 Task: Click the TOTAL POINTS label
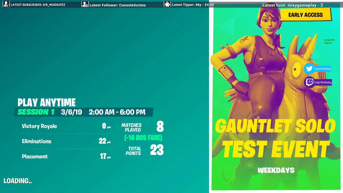[x=133, y=151]
